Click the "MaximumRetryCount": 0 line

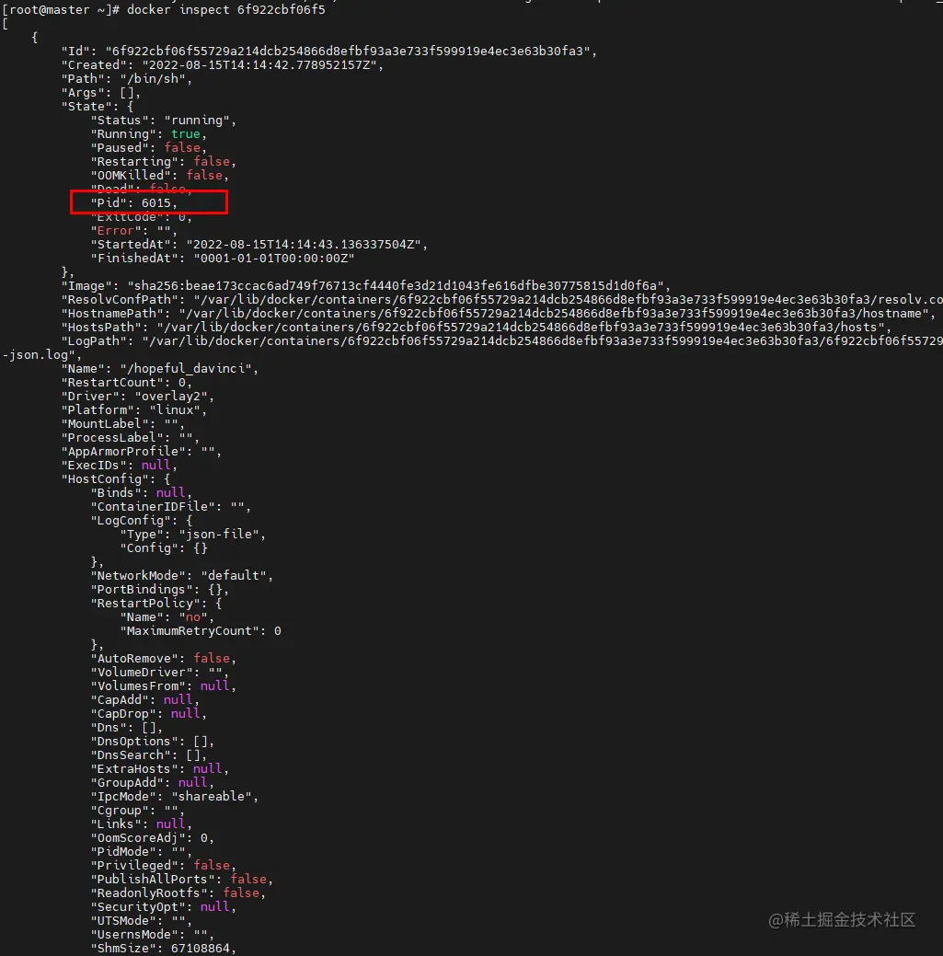tap(201, 631)
